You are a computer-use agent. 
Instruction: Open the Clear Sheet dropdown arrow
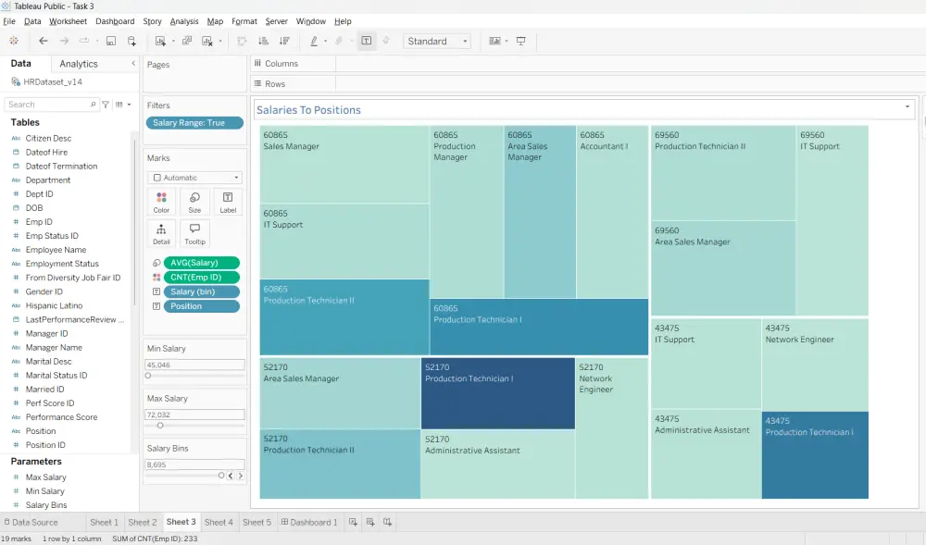click(220, 42)
